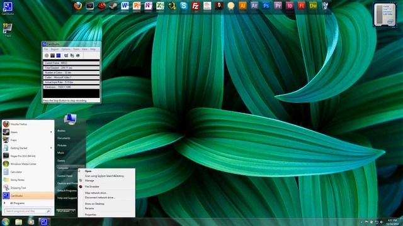This screenshot has height=226, width=403.
Task: Click the Record button in CamStudio toolbar
Action: (x=47, y=55)
